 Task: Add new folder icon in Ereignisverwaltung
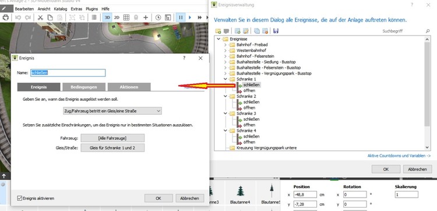pos(218,31)
